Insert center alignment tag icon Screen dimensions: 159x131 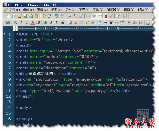[111, 23]
